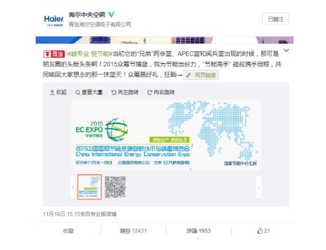Image resolution: width=326 pixels, height=250 pixels.
Task: Rotate image right with 向右旋转
Action: point(161,92)
